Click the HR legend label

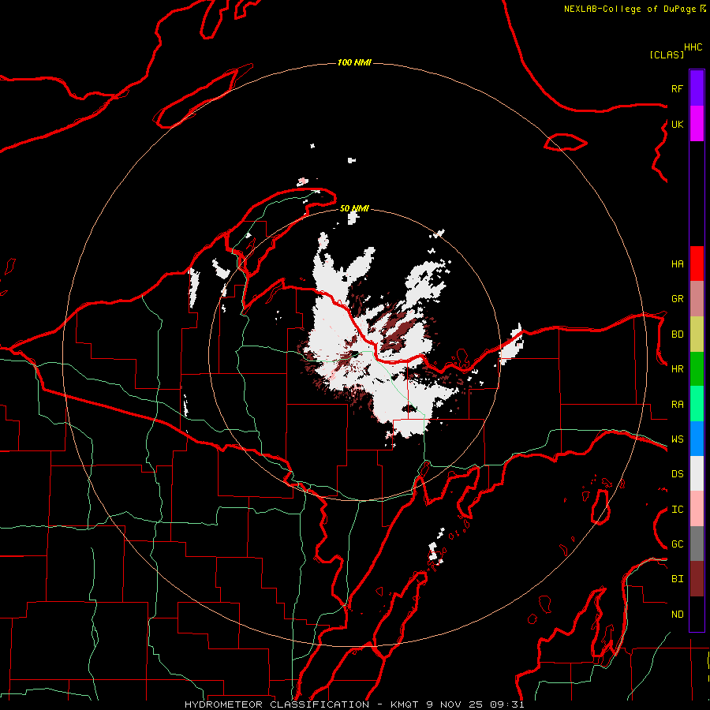(677, 369)
